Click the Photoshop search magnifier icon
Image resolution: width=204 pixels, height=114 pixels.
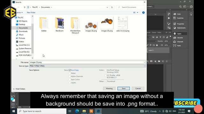[180, 7]
